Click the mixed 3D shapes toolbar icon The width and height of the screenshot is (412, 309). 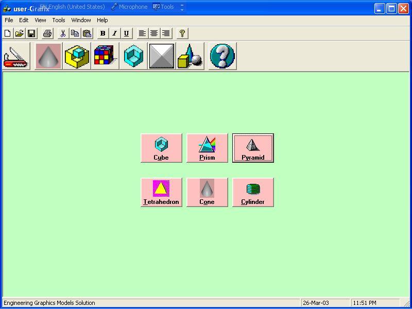190,56
